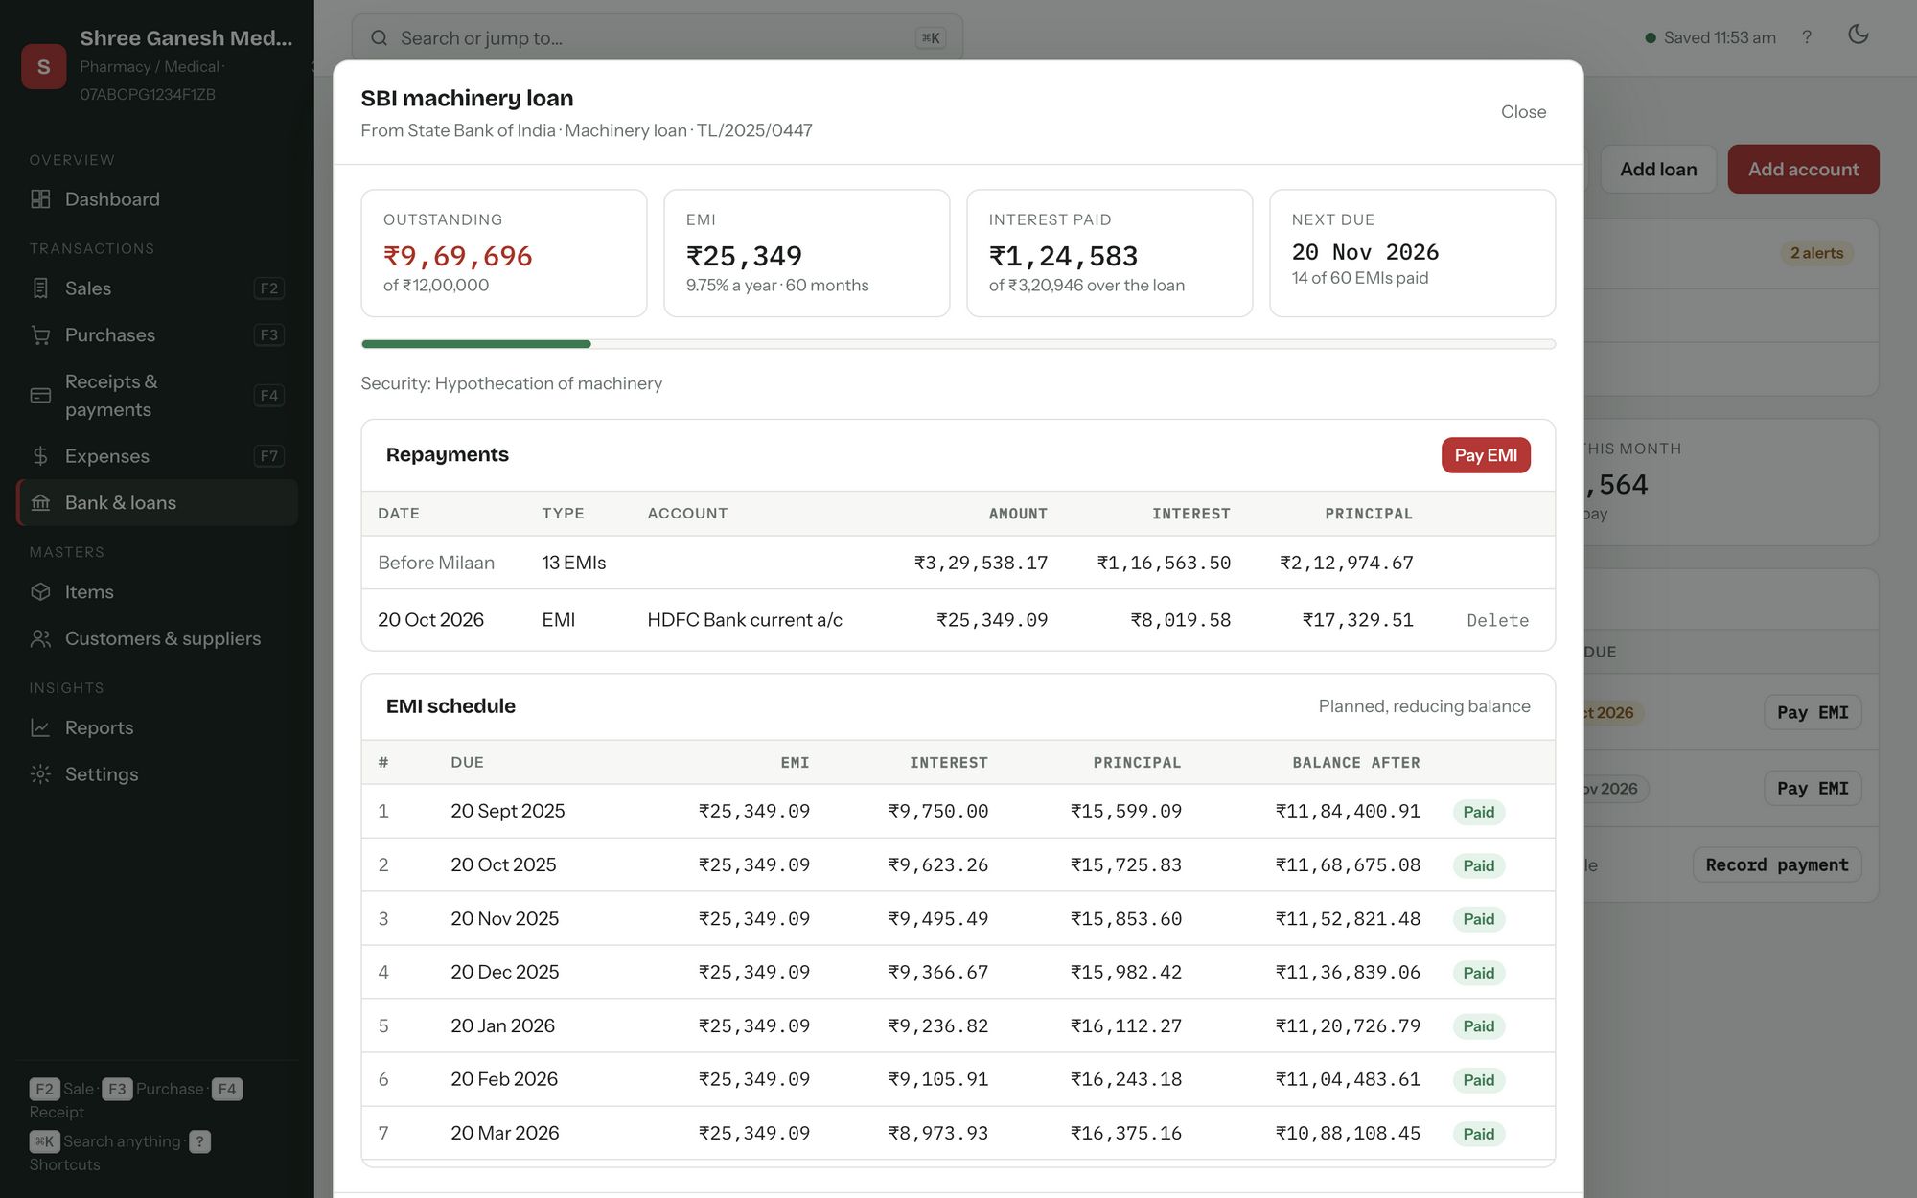
Task: Click the Paid badge for 20 Dec 2025
Action: click(1479, 973)
